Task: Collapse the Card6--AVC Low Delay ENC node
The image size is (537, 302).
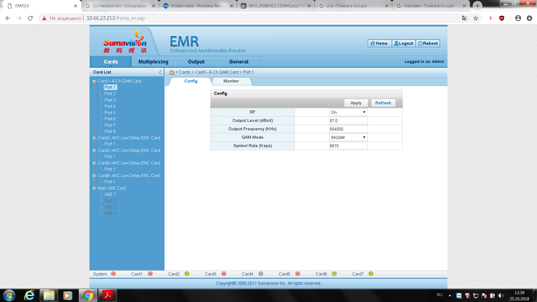Action: point(94,176)
